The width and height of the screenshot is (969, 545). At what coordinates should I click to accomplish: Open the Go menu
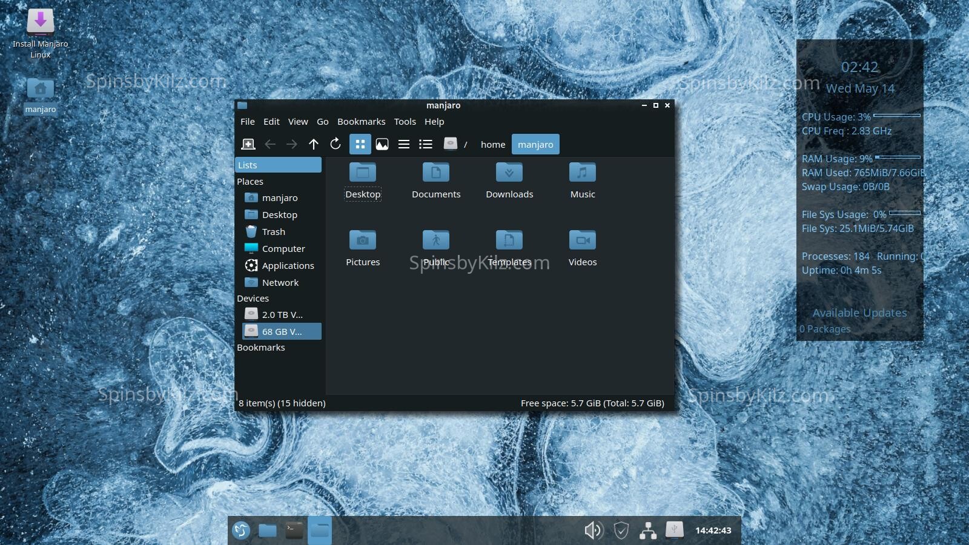tap(323, 121)
